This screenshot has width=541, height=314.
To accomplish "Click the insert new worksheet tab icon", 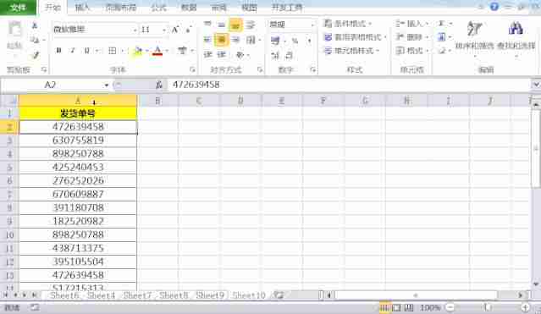I will point(279,295).
